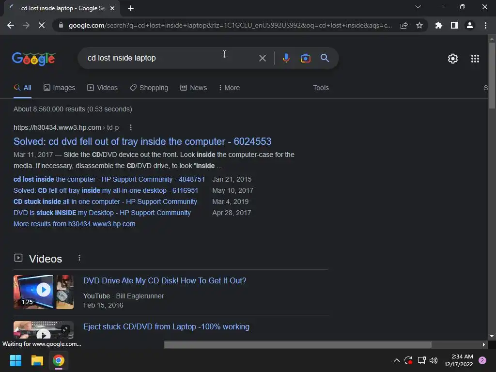Click the vertical page scrollbar thumb
This screenshot has width=496, height=372.
tap(491, 75)
